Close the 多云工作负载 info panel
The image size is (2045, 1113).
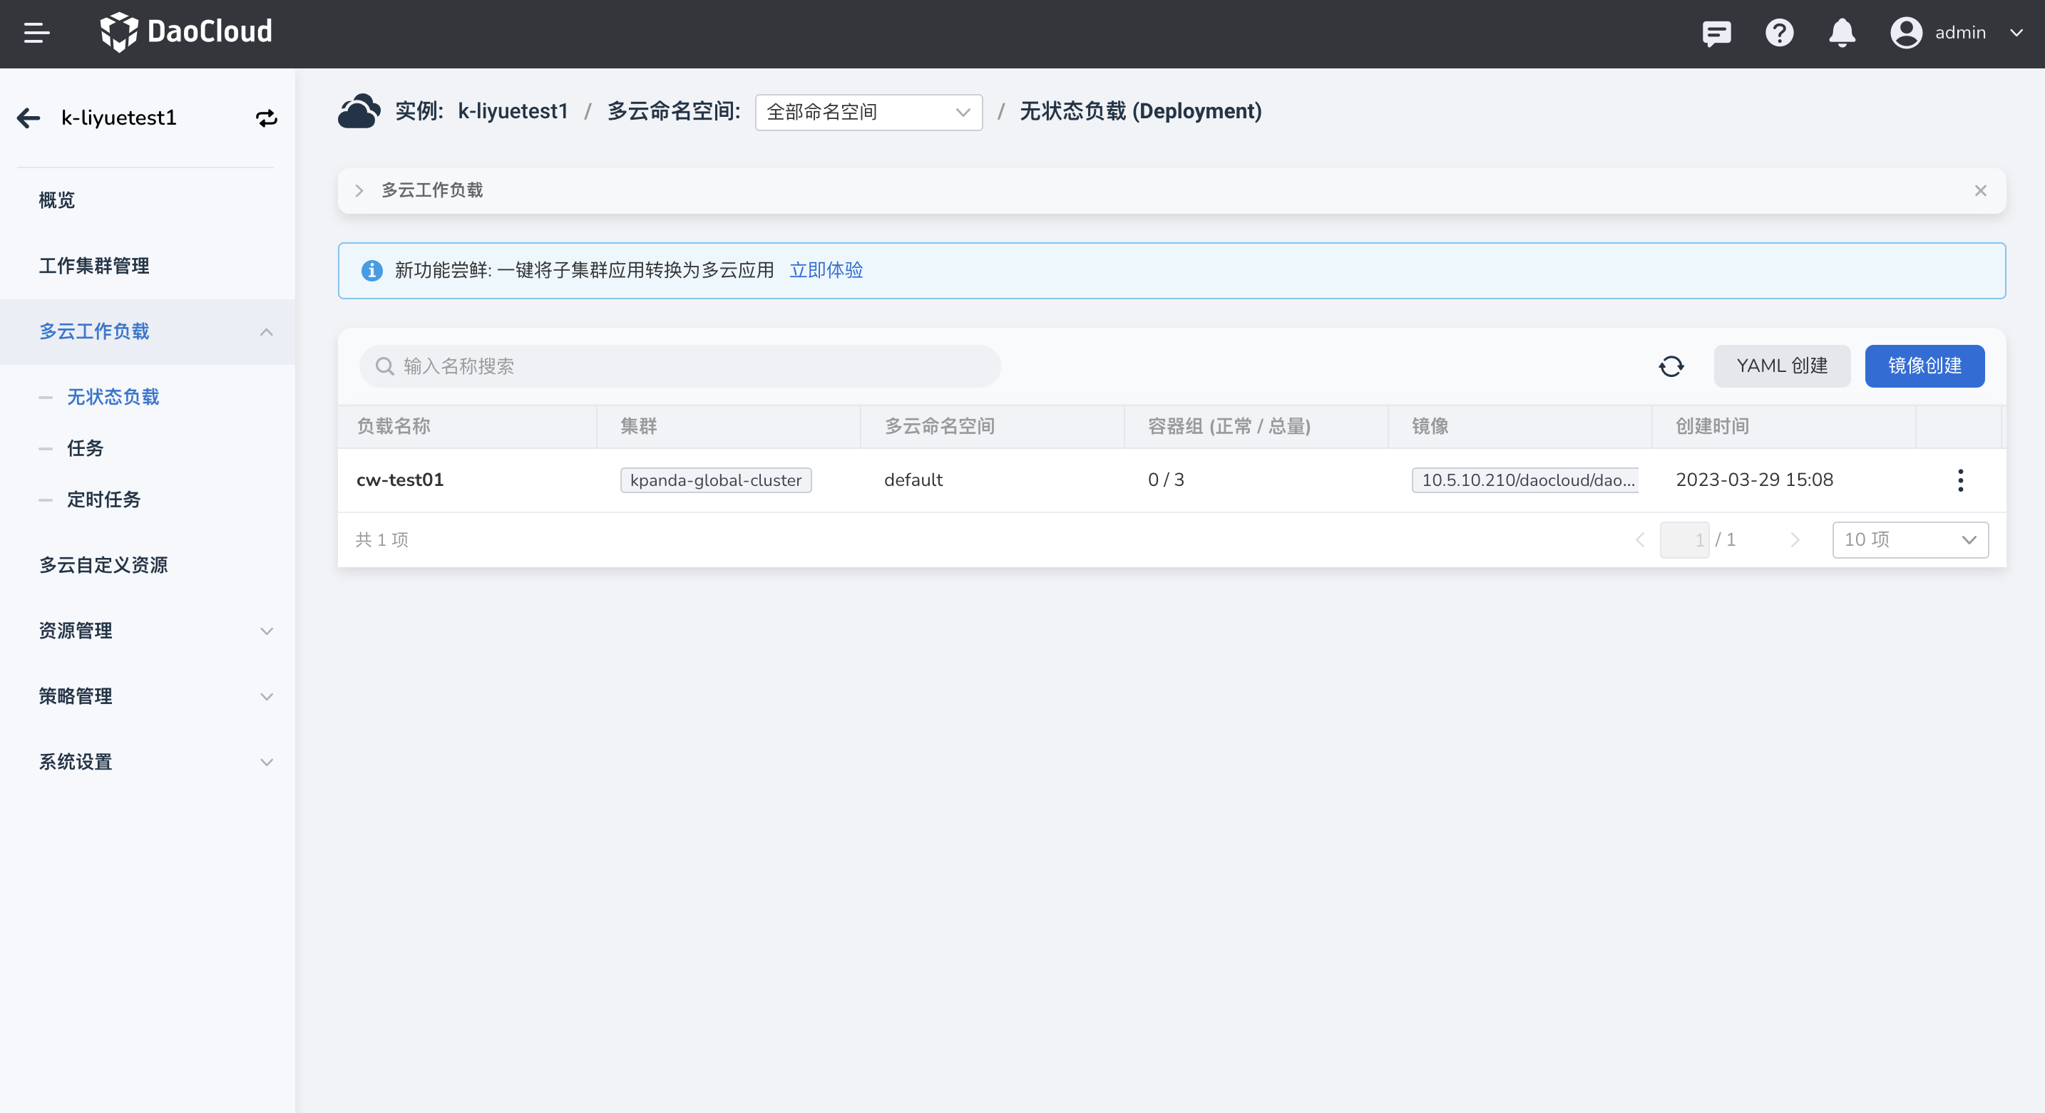(1980, 190)
